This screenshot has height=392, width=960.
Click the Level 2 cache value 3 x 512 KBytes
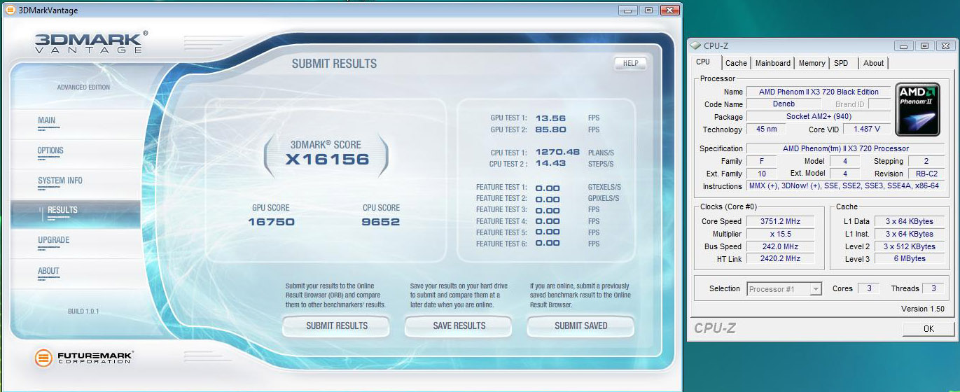pos(909,246)
